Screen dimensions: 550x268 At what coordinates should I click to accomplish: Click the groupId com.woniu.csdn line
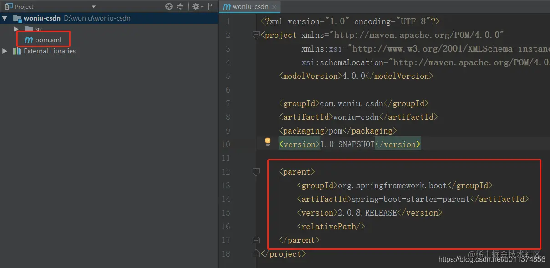pyautogui.click(x=354, y=103)
